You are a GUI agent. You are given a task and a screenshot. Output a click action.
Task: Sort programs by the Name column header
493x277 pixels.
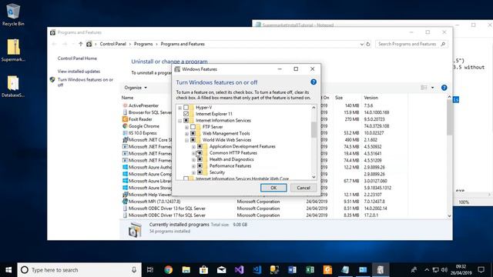tap(127, 98)
